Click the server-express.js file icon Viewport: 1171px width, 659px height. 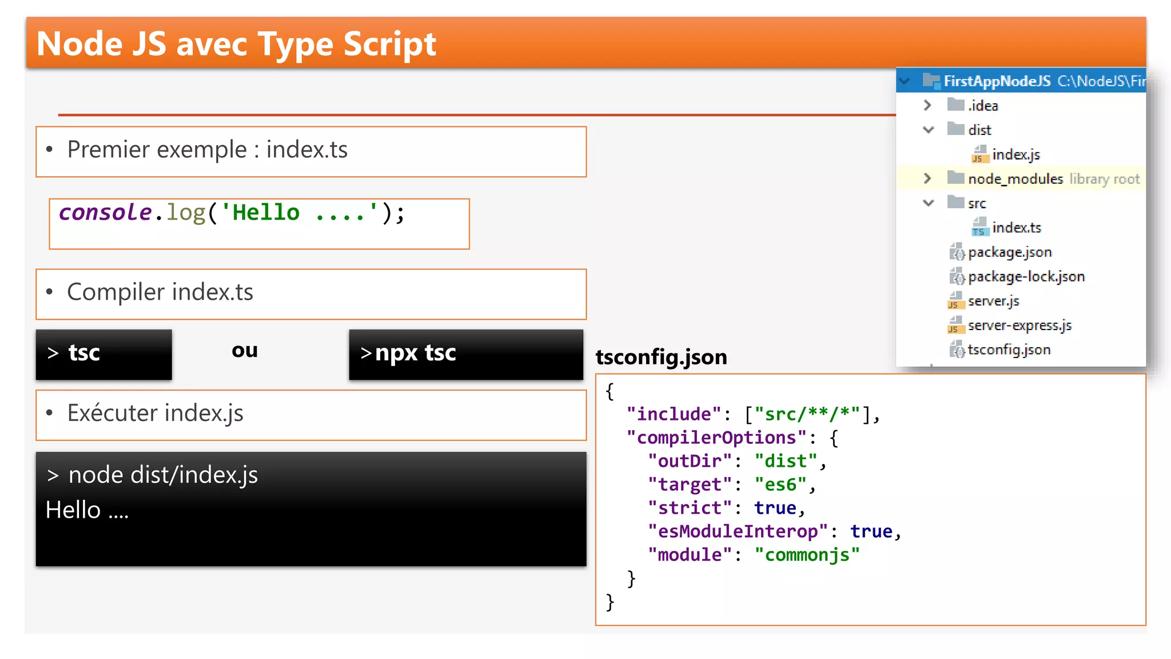tap(956, 325)
